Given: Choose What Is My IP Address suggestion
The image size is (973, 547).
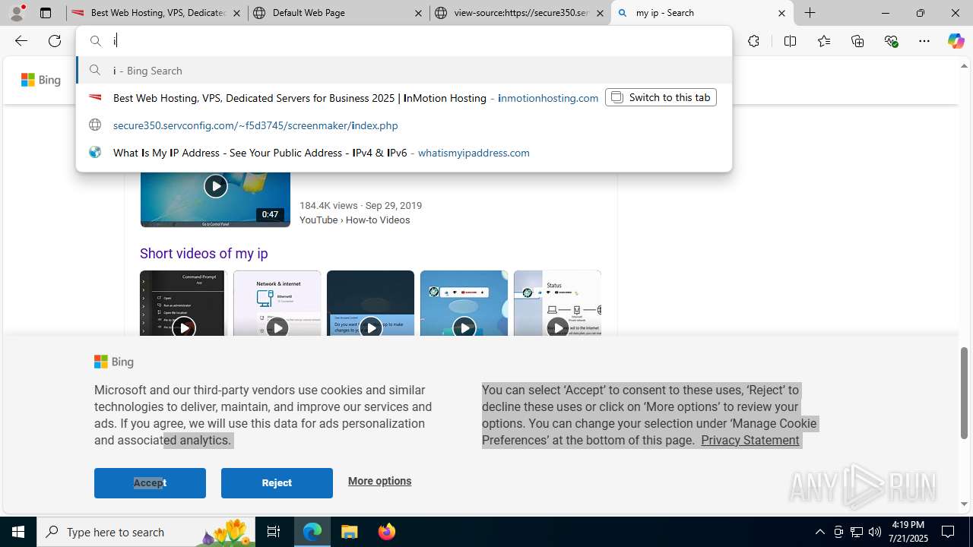Looking at the screenshot, I should [404, 152].
